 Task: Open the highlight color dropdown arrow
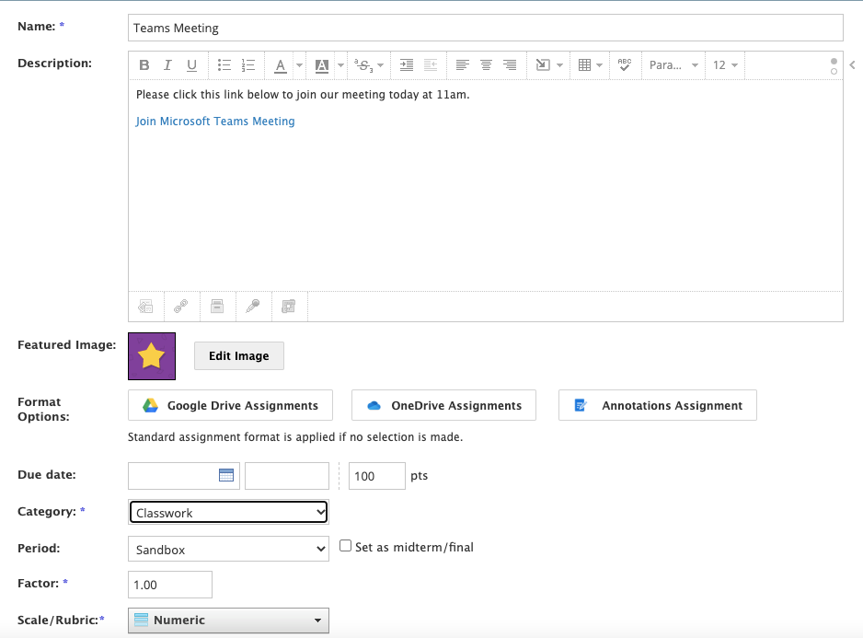coord(340,65)
